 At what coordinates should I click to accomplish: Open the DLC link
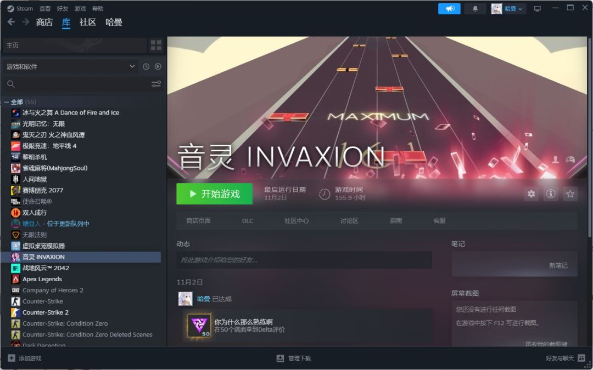click(x=248, y=221)
